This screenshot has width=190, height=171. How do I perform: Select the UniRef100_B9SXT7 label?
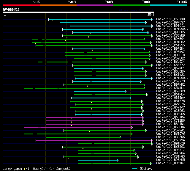tap(170, 150)
